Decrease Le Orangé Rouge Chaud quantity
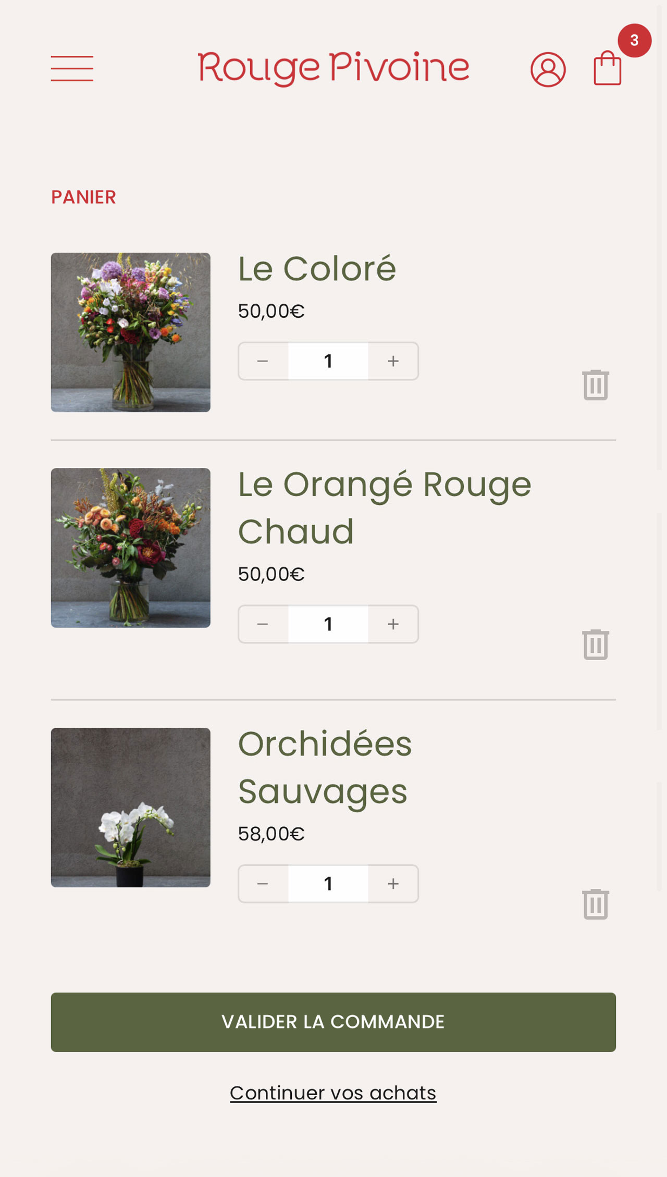This screenshot has width=667, height=1177. pyautogui.click(x=263, y=624)
